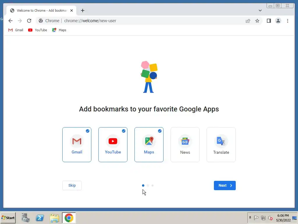This screenshot has width=298, height=224.
Task: Close the Welcome to Chrome tab
Action: click(72, 10)
